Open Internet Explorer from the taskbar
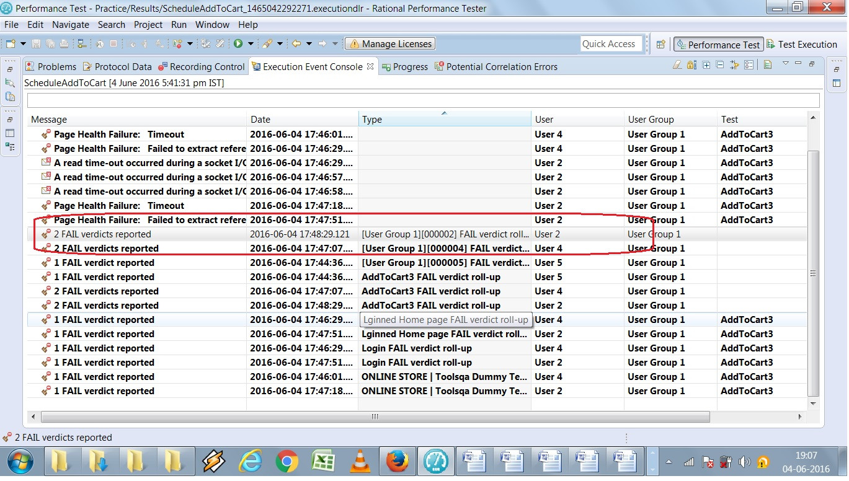This screenshot has width=849, height=481. click(x=251, y=462)
